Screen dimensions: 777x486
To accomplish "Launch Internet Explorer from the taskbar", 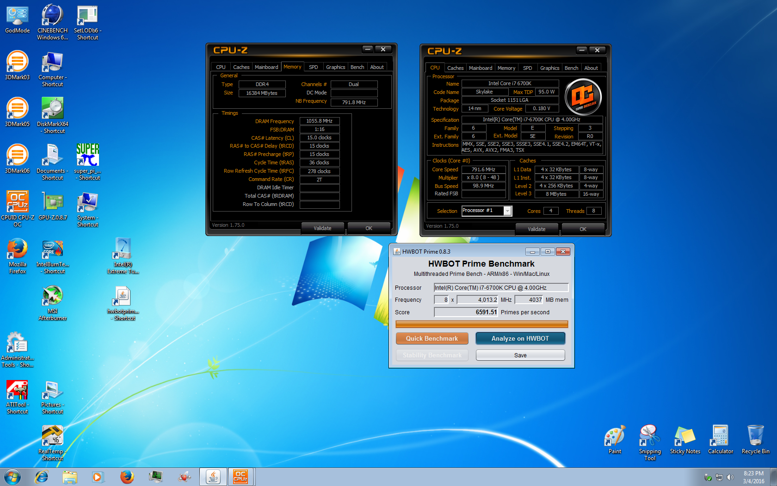I will click(x=42, y=477).
